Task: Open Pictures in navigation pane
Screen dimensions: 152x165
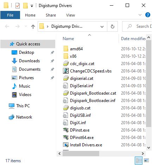Action: (26, 78)
